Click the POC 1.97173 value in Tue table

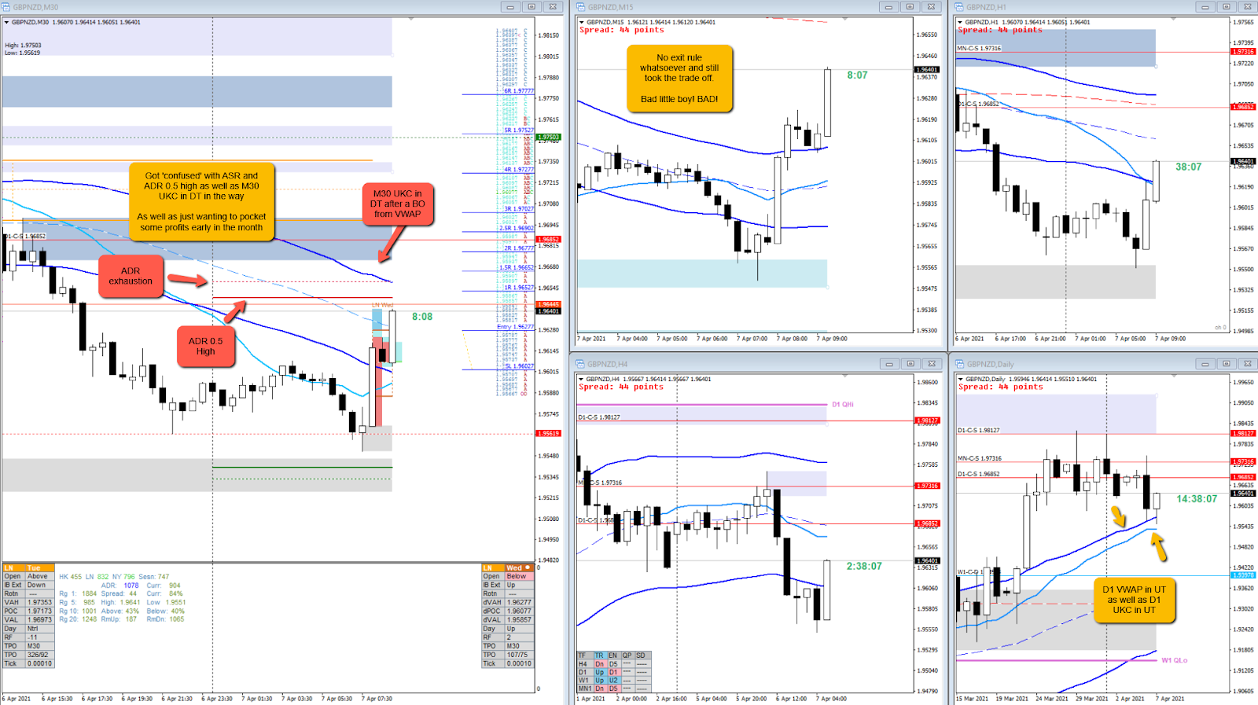pyautogui.click(x=39, y=611)
